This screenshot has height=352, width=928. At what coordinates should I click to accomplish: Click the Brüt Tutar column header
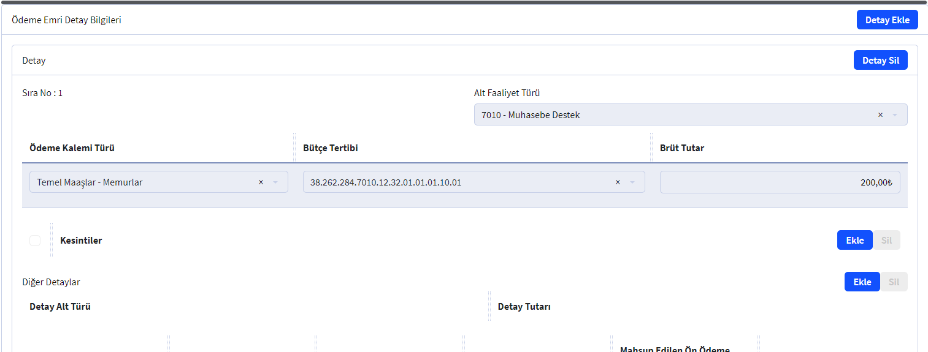[x=681, y=148]
